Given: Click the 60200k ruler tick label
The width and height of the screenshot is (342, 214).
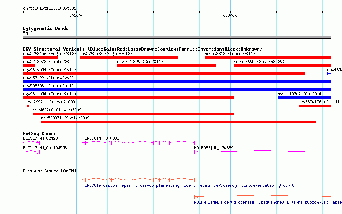Looking at the screenshot, I should point(76,15).
